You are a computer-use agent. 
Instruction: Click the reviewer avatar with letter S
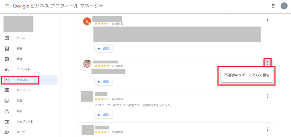[x=87, y=22]
